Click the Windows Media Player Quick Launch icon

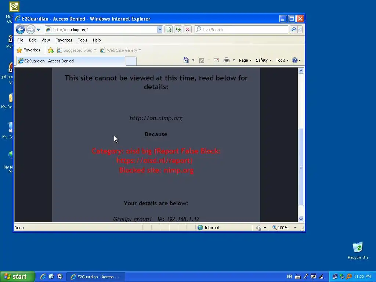60,276
